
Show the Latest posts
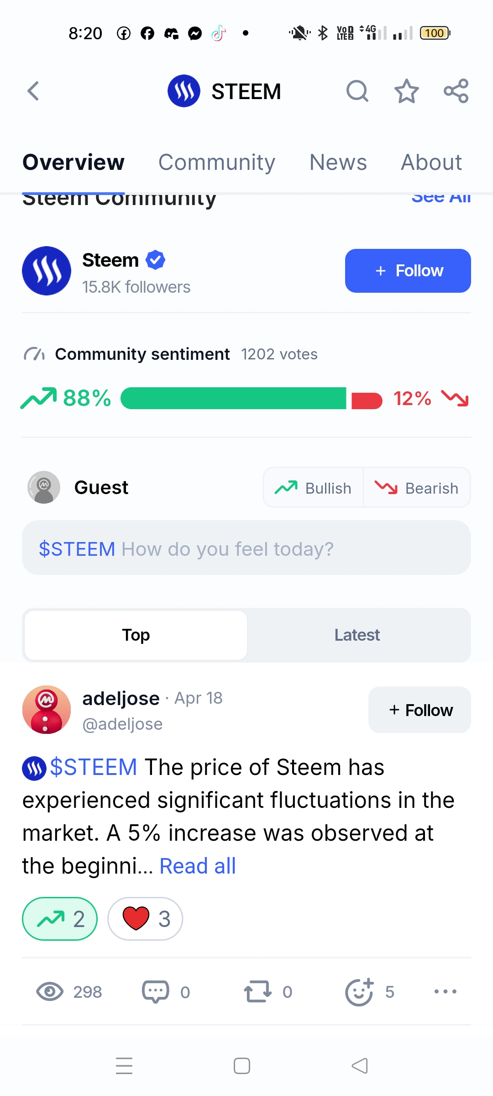357,635
